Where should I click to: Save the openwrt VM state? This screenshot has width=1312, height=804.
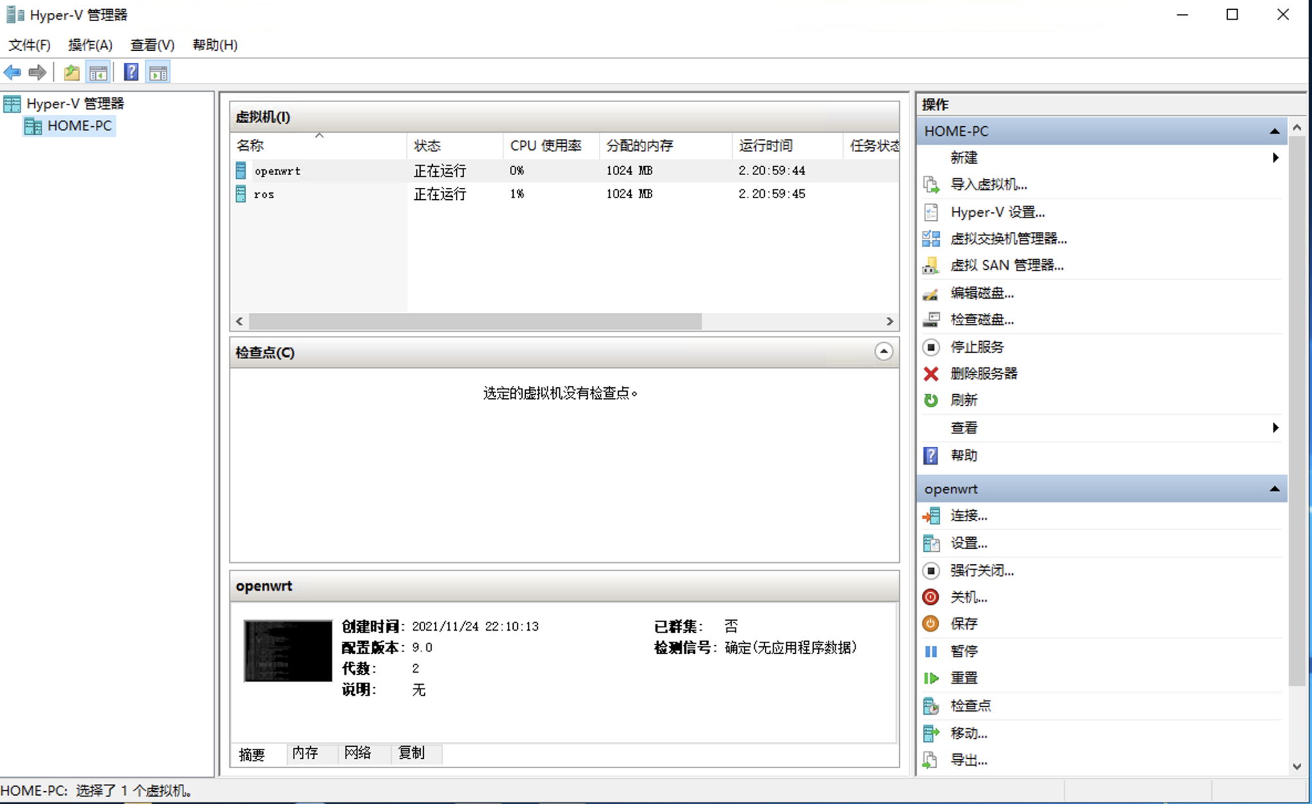(x=965, y=623)
